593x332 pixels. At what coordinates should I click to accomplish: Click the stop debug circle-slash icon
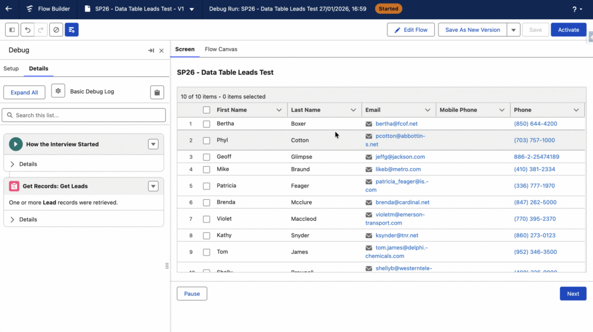point(56,30)
